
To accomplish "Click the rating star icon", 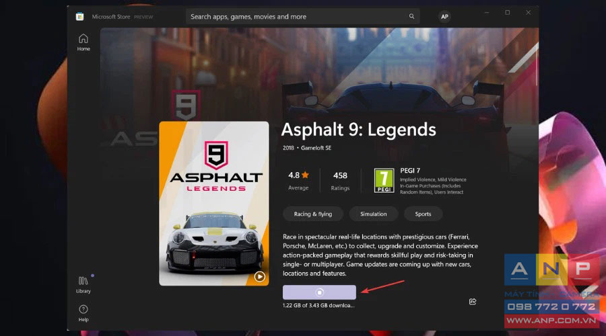I will click(305, 175).
